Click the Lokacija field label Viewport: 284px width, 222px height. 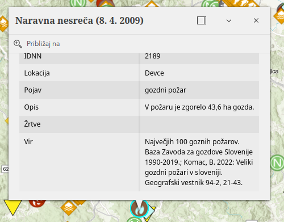click(x=37, y=73)
